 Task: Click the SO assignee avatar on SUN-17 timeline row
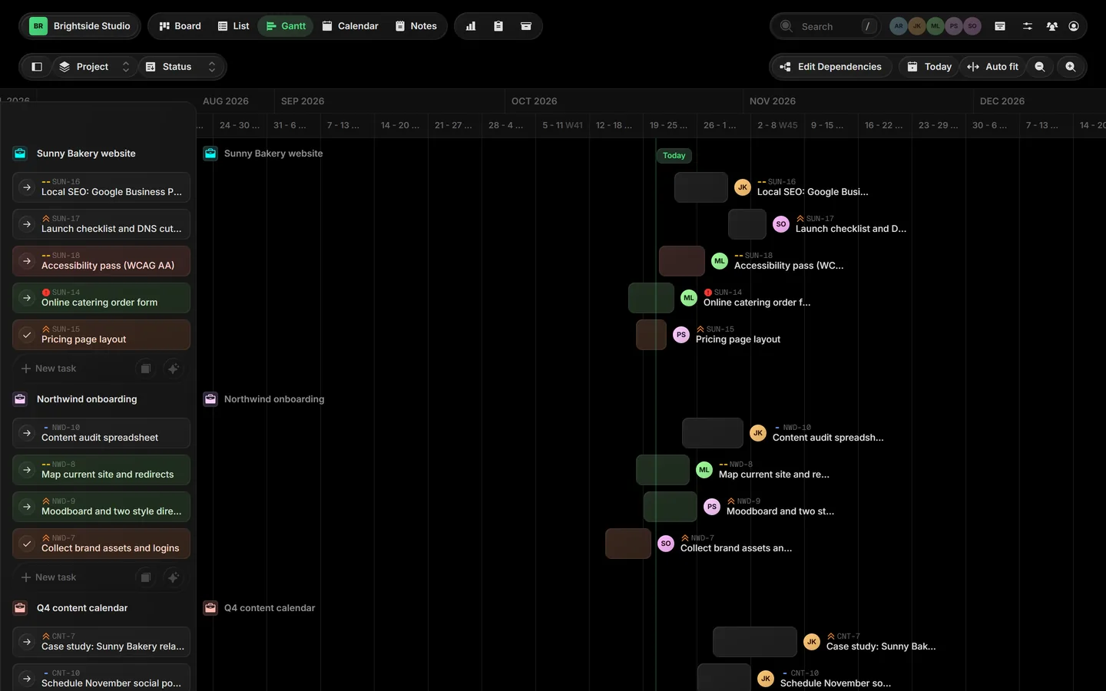coord(781,224)
